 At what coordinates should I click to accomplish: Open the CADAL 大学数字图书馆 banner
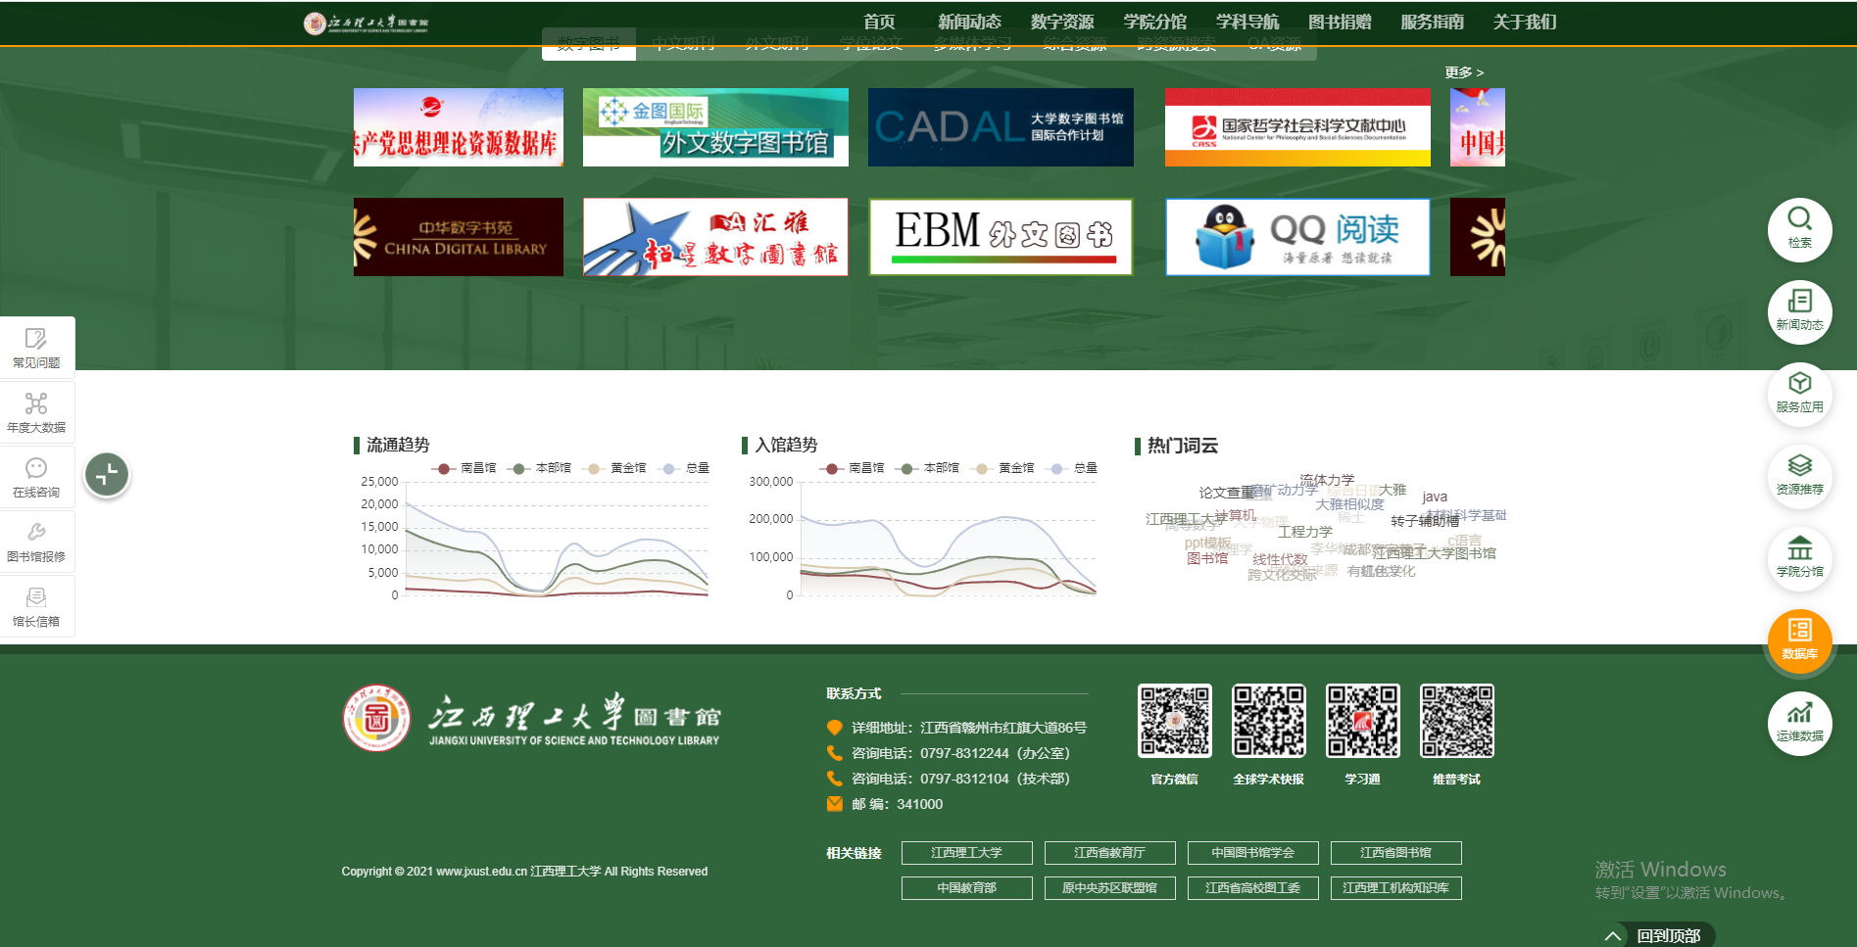coord(1001,127)
